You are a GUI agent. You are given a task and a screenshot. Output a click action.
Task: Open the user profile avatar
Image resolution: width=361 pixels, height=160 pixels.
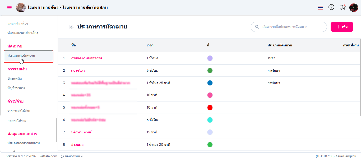354,8
